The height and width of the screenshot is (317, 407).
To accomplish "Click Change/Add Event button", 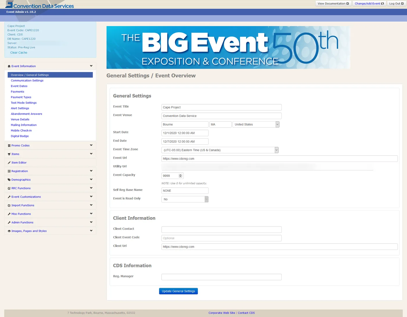I will 369,3.
